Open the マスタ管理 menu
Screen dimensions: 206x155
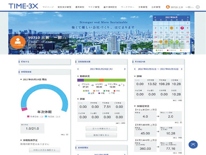tap(93, 7)
